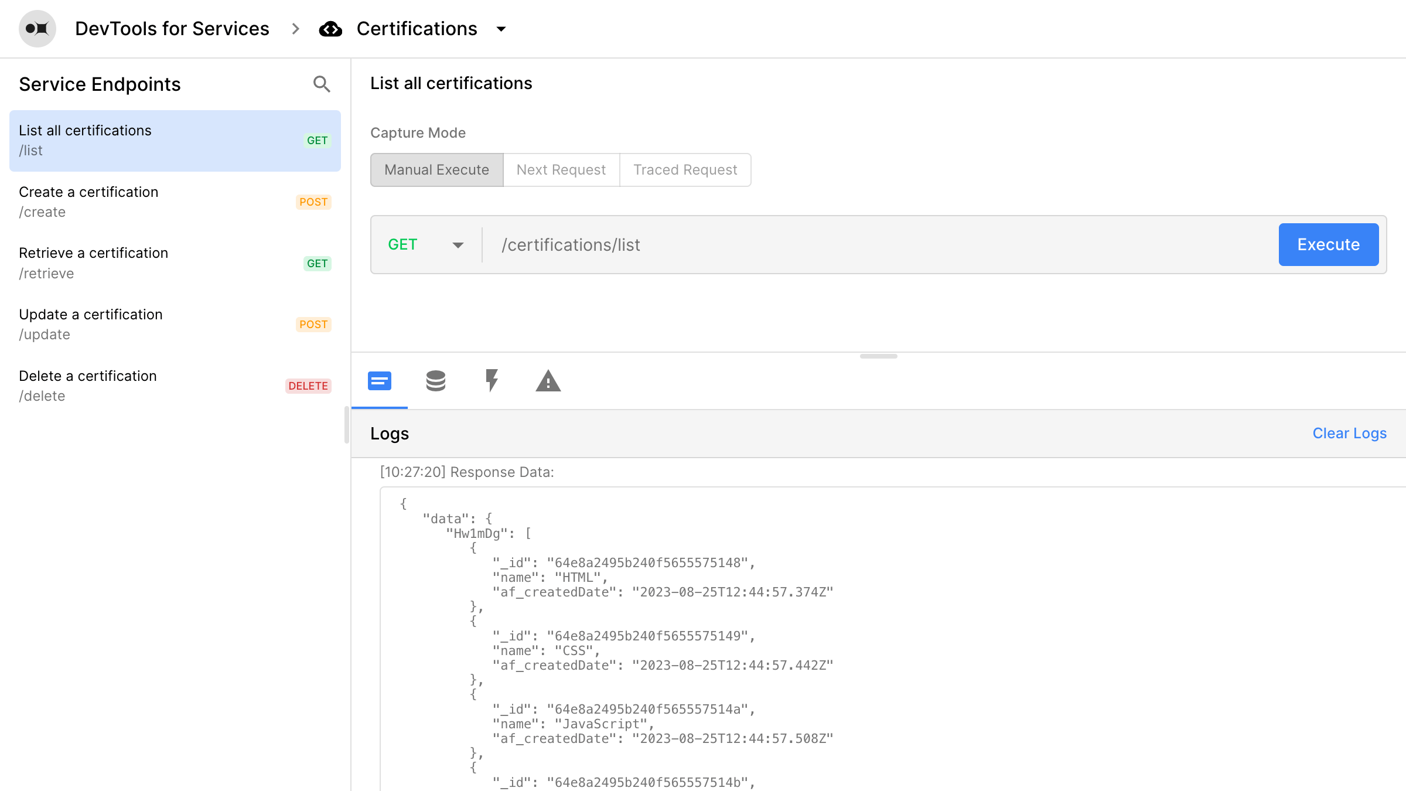This screenshot has height=791, width=1406.
Task: Click the POST badge on /update
Action: [x=313, y=325]
